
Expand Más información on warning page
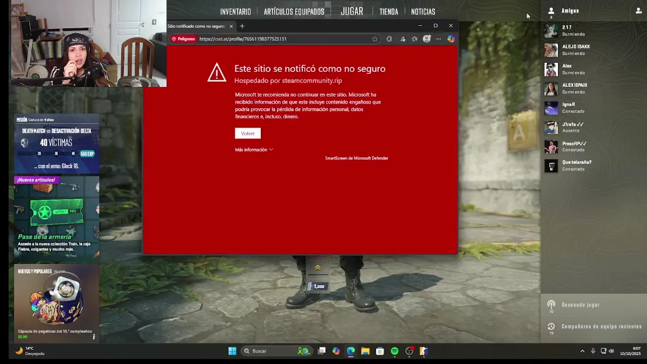coord(254,150)
